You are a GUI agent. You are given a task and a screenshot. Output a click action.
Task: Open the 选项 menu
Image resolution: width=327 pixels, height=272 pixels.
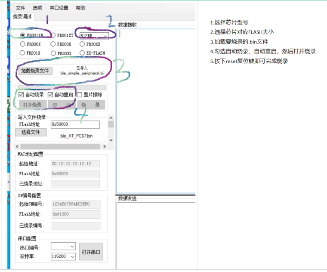37,8
